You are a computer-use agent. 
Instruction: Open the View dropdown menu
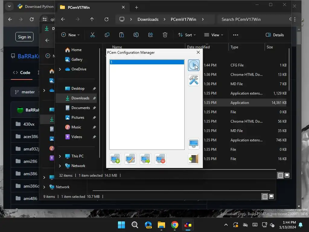(x=214, y=35)
